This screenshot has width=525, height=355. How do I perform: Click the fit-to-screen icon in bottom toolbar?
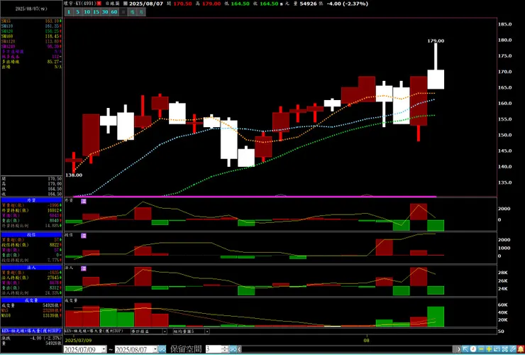(504, 349)
